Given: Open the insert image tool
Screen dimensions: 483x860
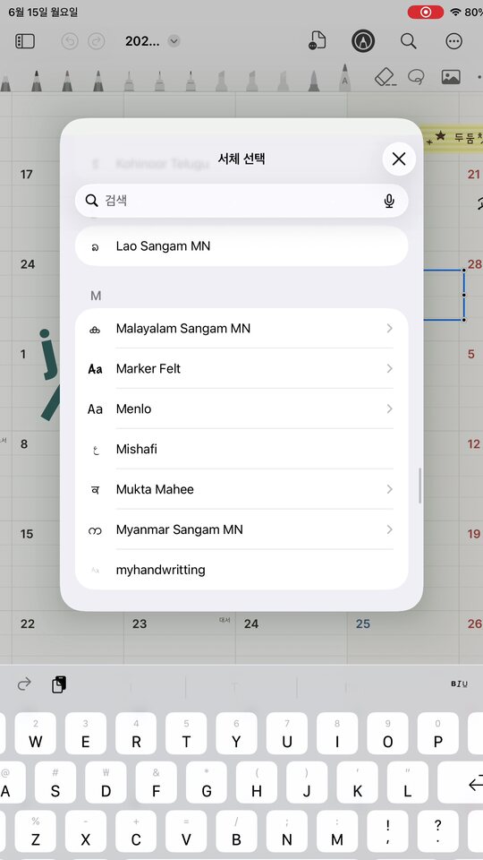Looking at the screenshot, I should click(451, 77).
